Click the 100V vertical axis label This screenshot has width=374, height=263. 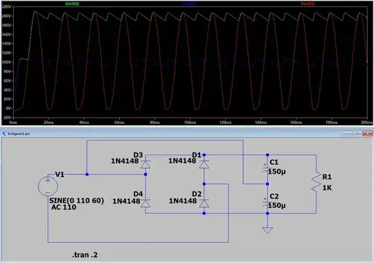coord(6,62)
